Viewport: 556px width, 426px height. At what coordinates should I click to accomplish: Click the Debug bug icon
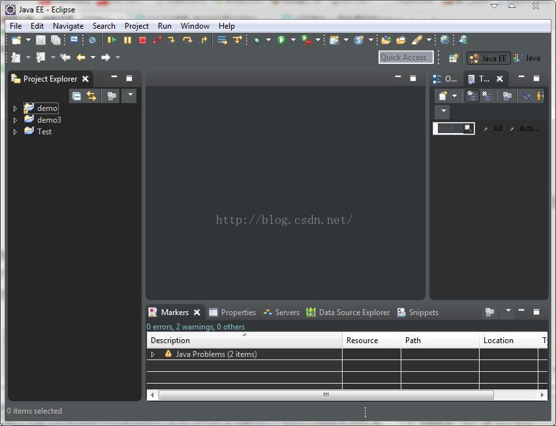click(x=256, y=40)
